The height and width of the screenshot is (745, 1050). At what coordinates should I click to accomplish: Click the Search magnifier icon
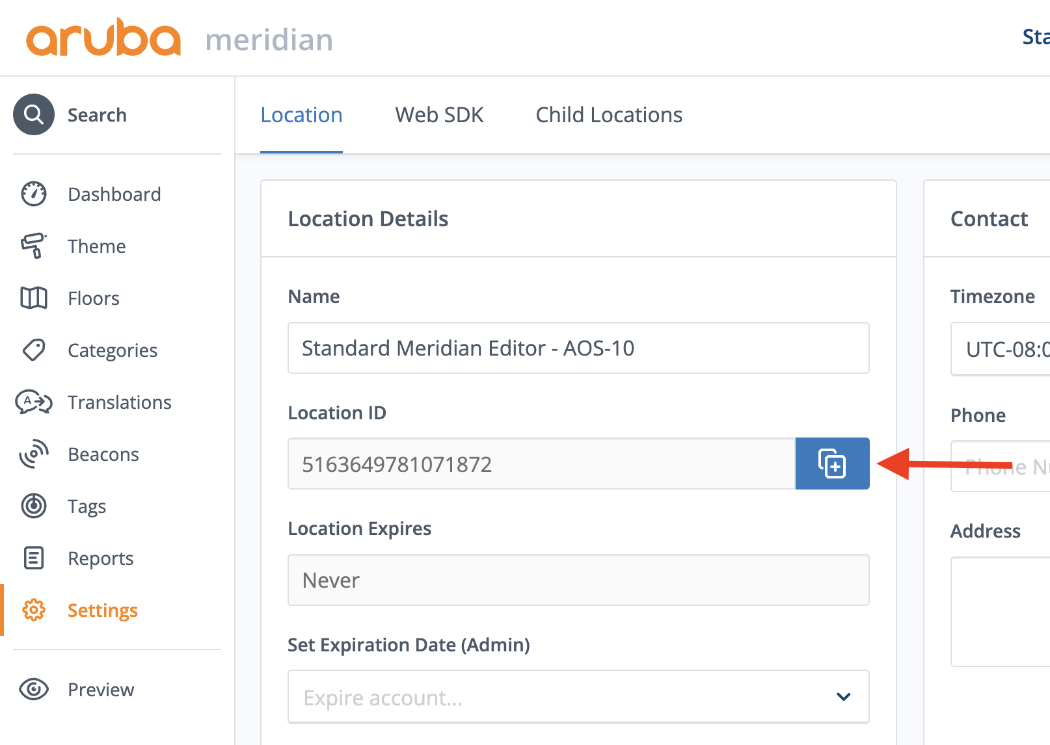(x=34, y=114)
